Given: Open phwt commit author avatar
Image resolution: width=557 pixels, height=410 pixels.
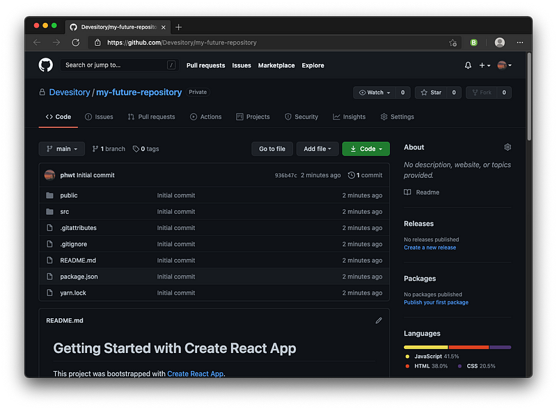Looking at the screenshot, I should [x=49, y=175].
